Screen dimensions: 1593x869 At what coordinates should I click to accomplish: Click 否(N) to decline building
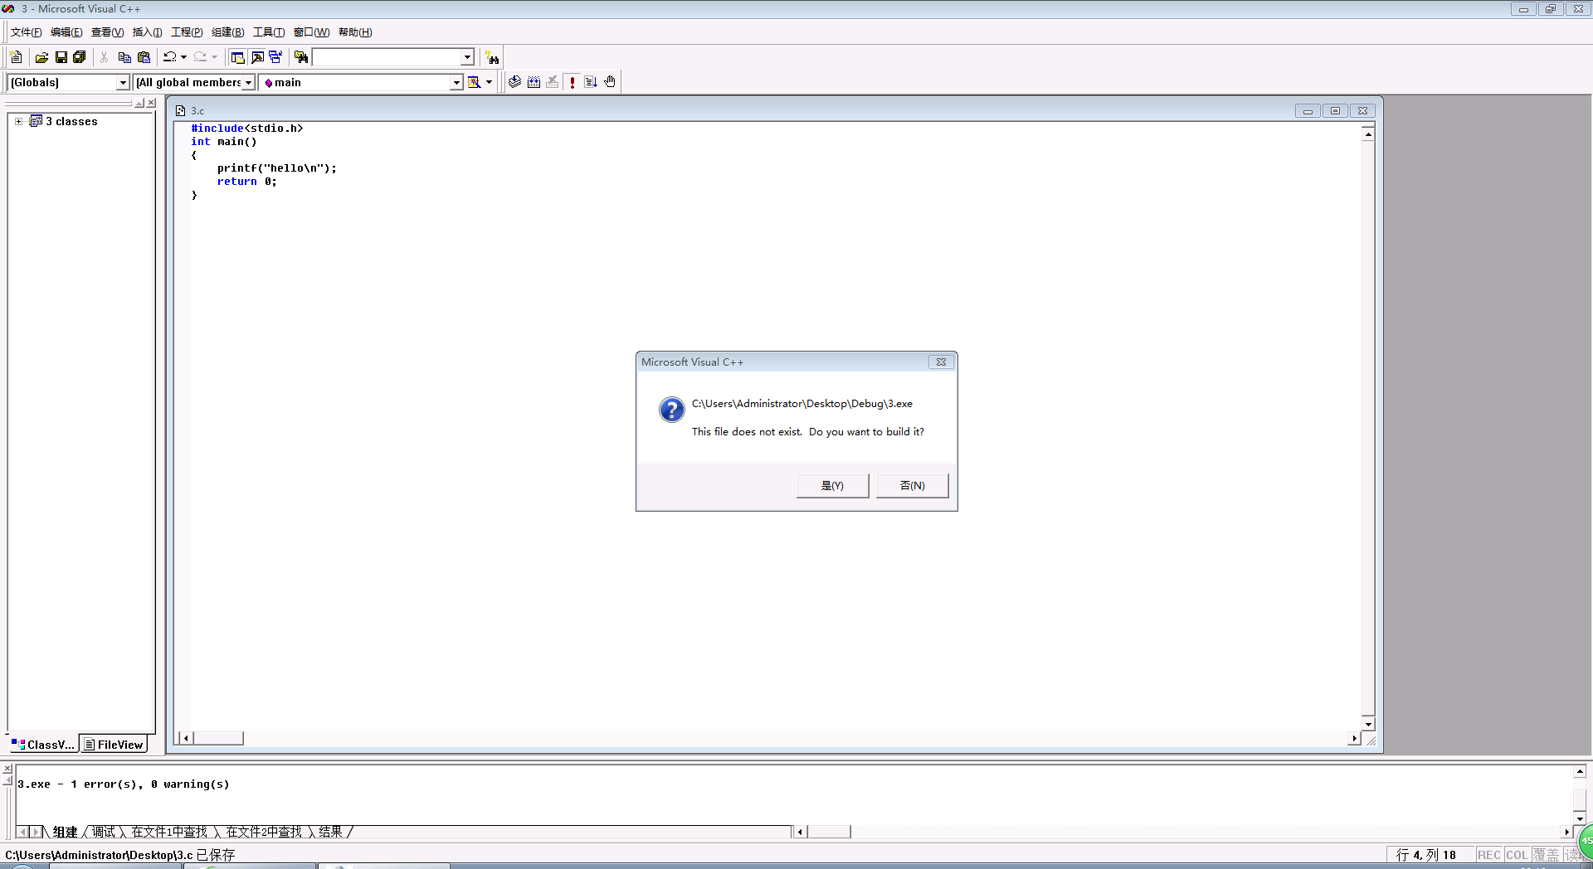tap(912, 485)
